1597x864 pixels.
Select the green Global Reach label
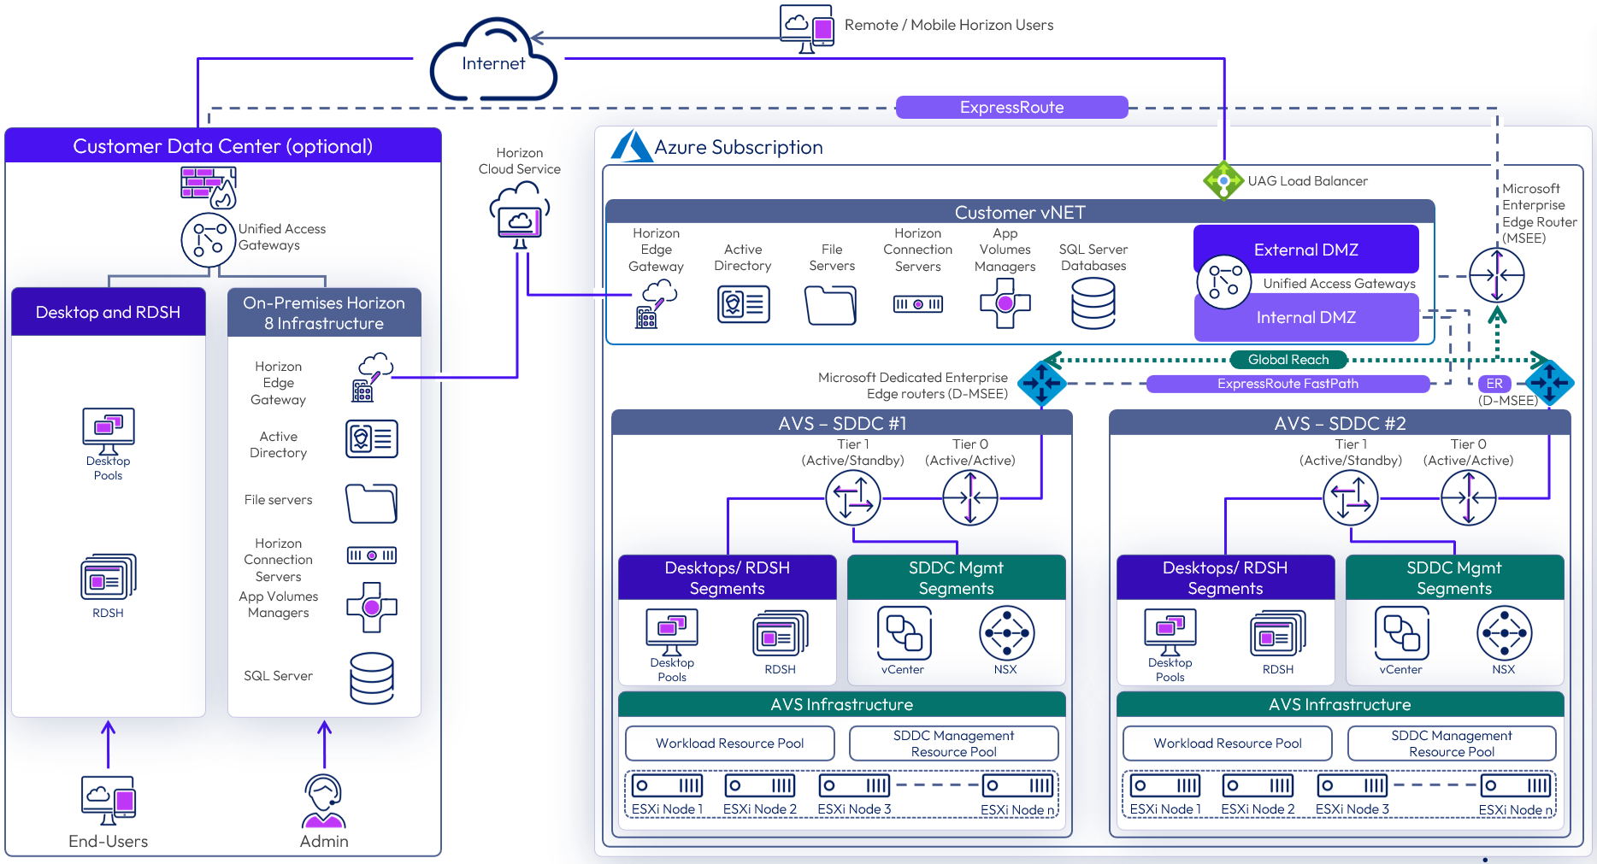(1288, 360)
